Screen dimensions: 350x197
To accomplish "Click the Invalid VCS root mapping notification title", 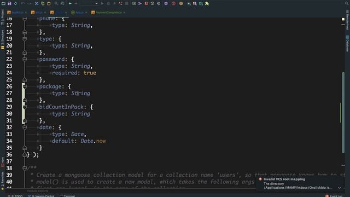I will tap(284, 179).
